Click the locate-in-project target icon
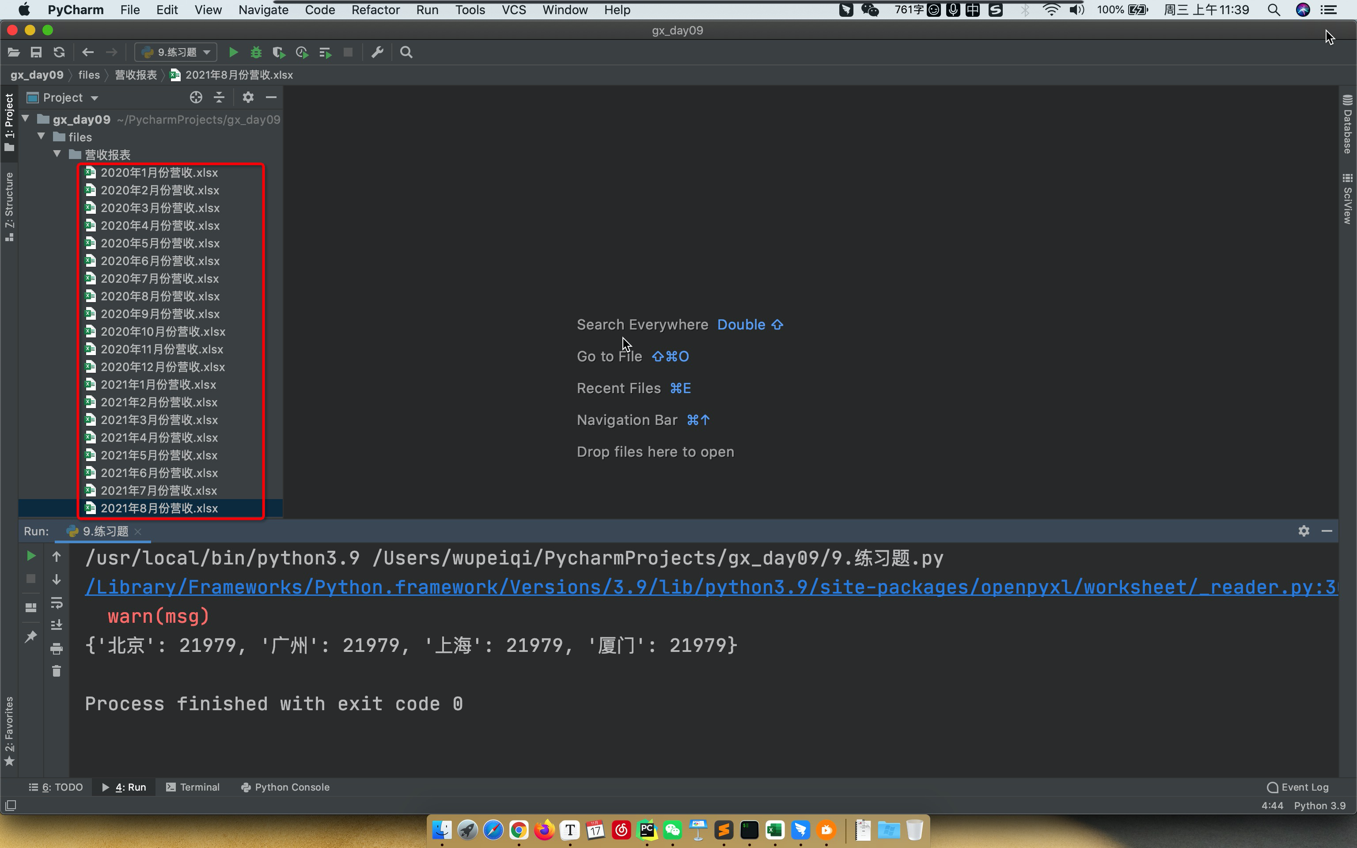Screen dimensions: 1357x848 tap(196, 98)
